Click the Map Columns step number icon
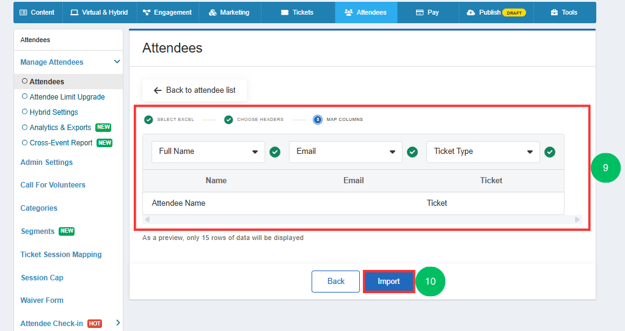This screenshot has height=331, width=625. coord(318,120)
